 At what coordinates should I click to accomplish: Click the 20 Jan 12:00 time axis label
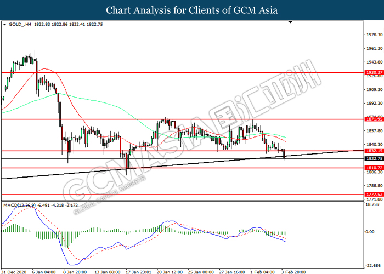pos(169,271)
